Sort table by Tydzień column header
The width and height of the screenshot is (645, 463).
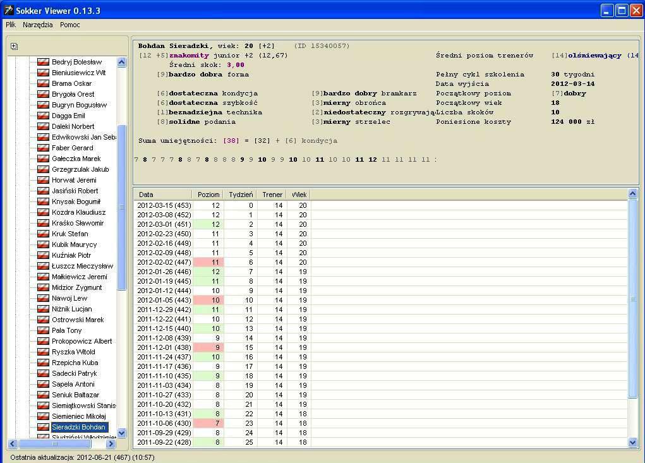[x=241, y=195]
